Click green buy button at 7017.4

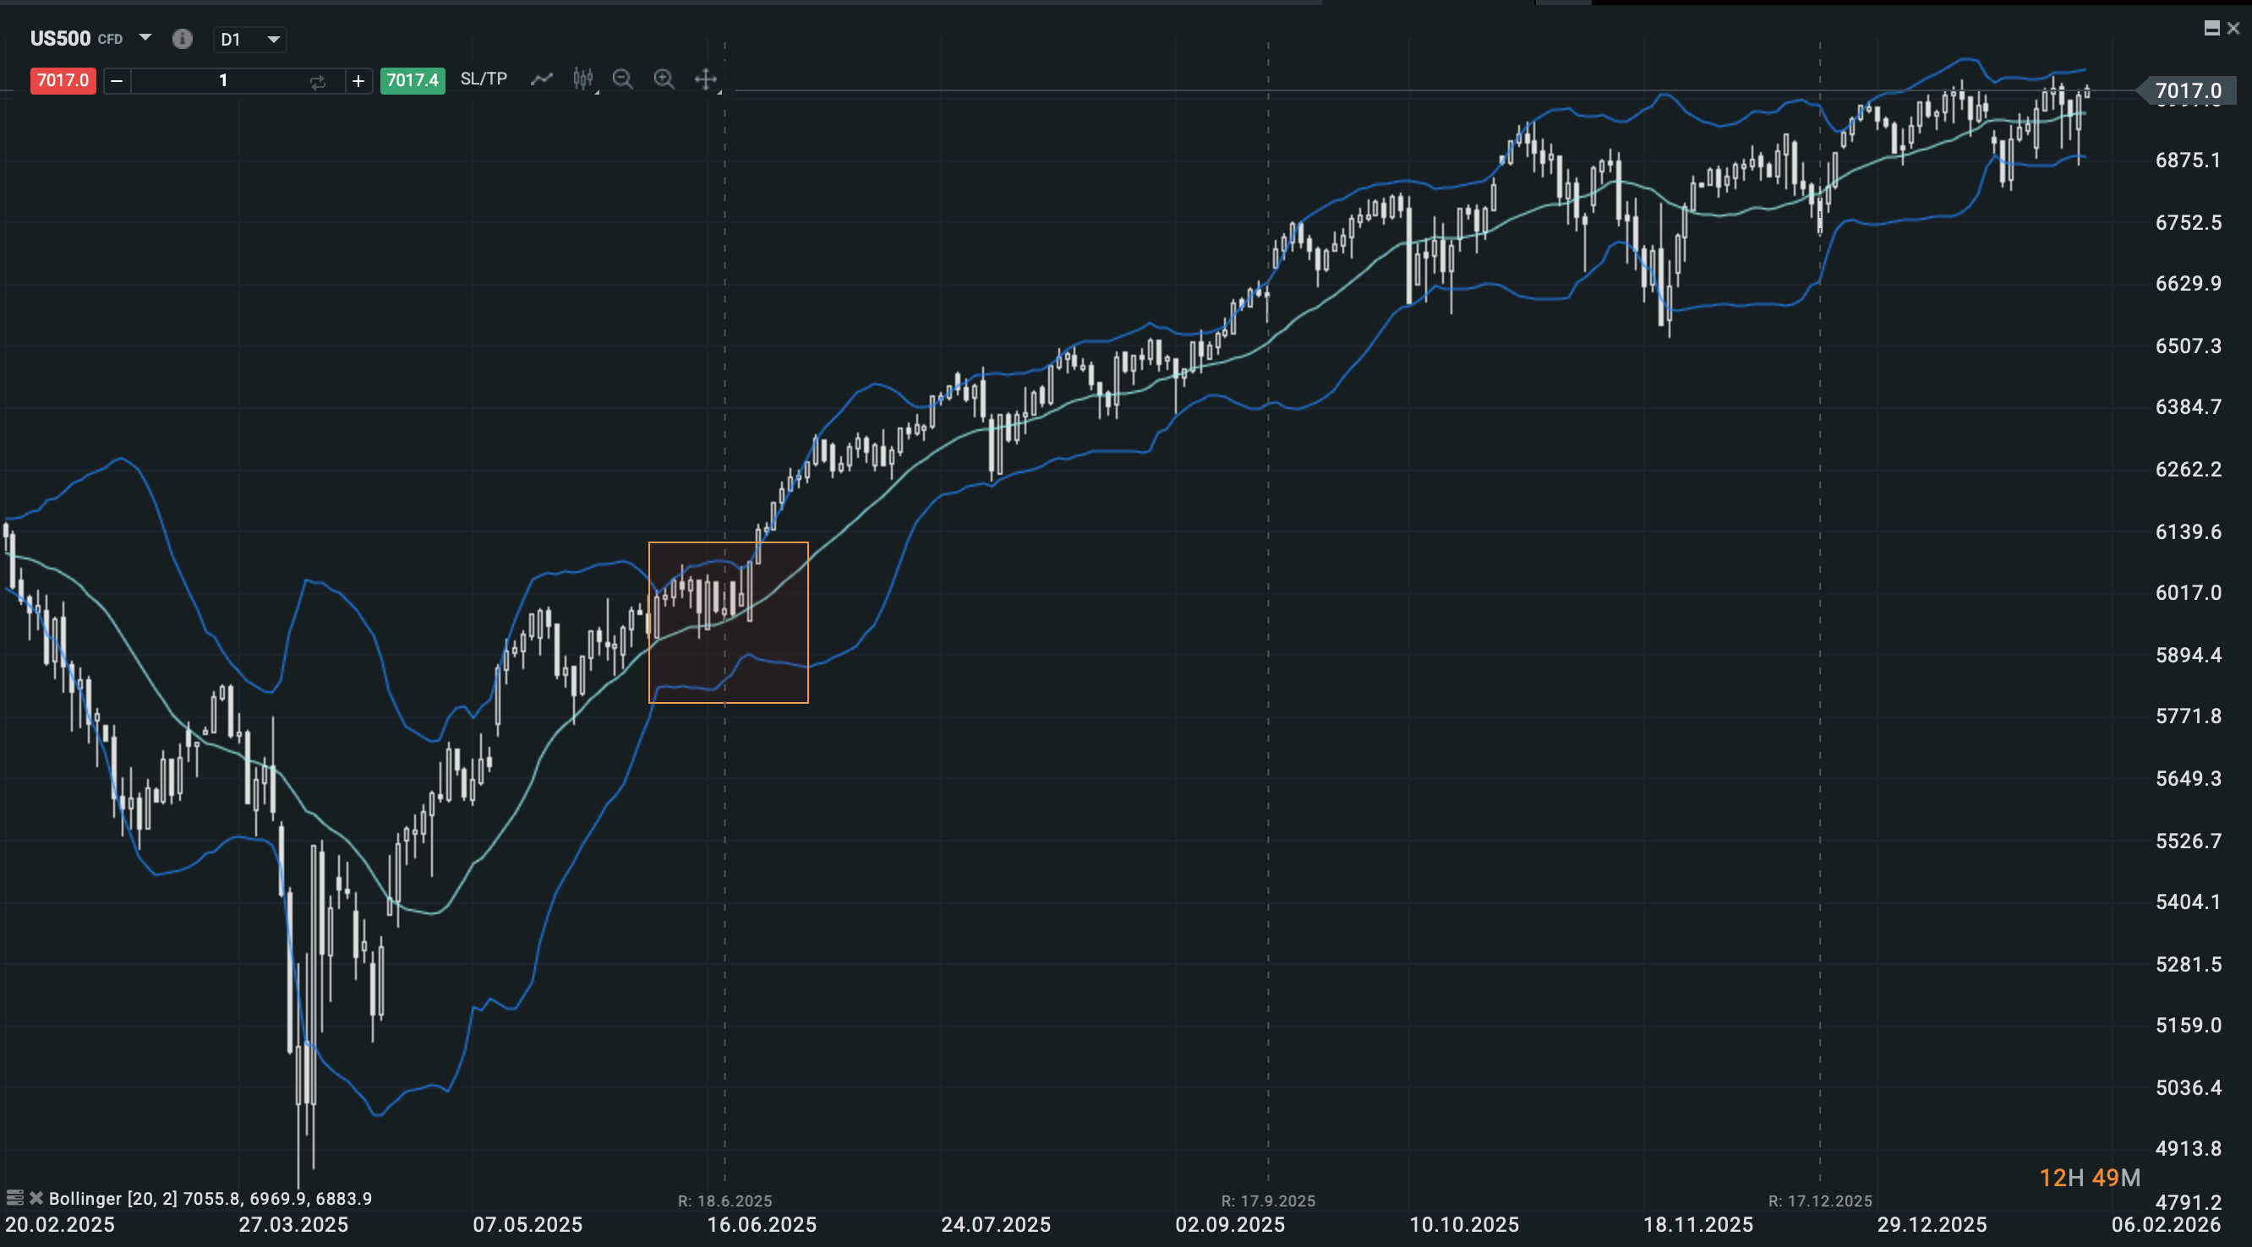pyautogui.click(x=412, y=80)
